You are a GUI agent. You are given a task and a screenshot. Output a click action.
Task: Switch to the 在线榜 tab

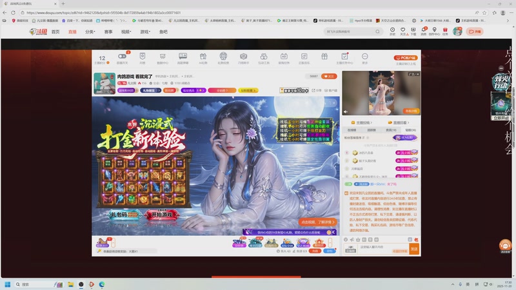click(352, 130)
